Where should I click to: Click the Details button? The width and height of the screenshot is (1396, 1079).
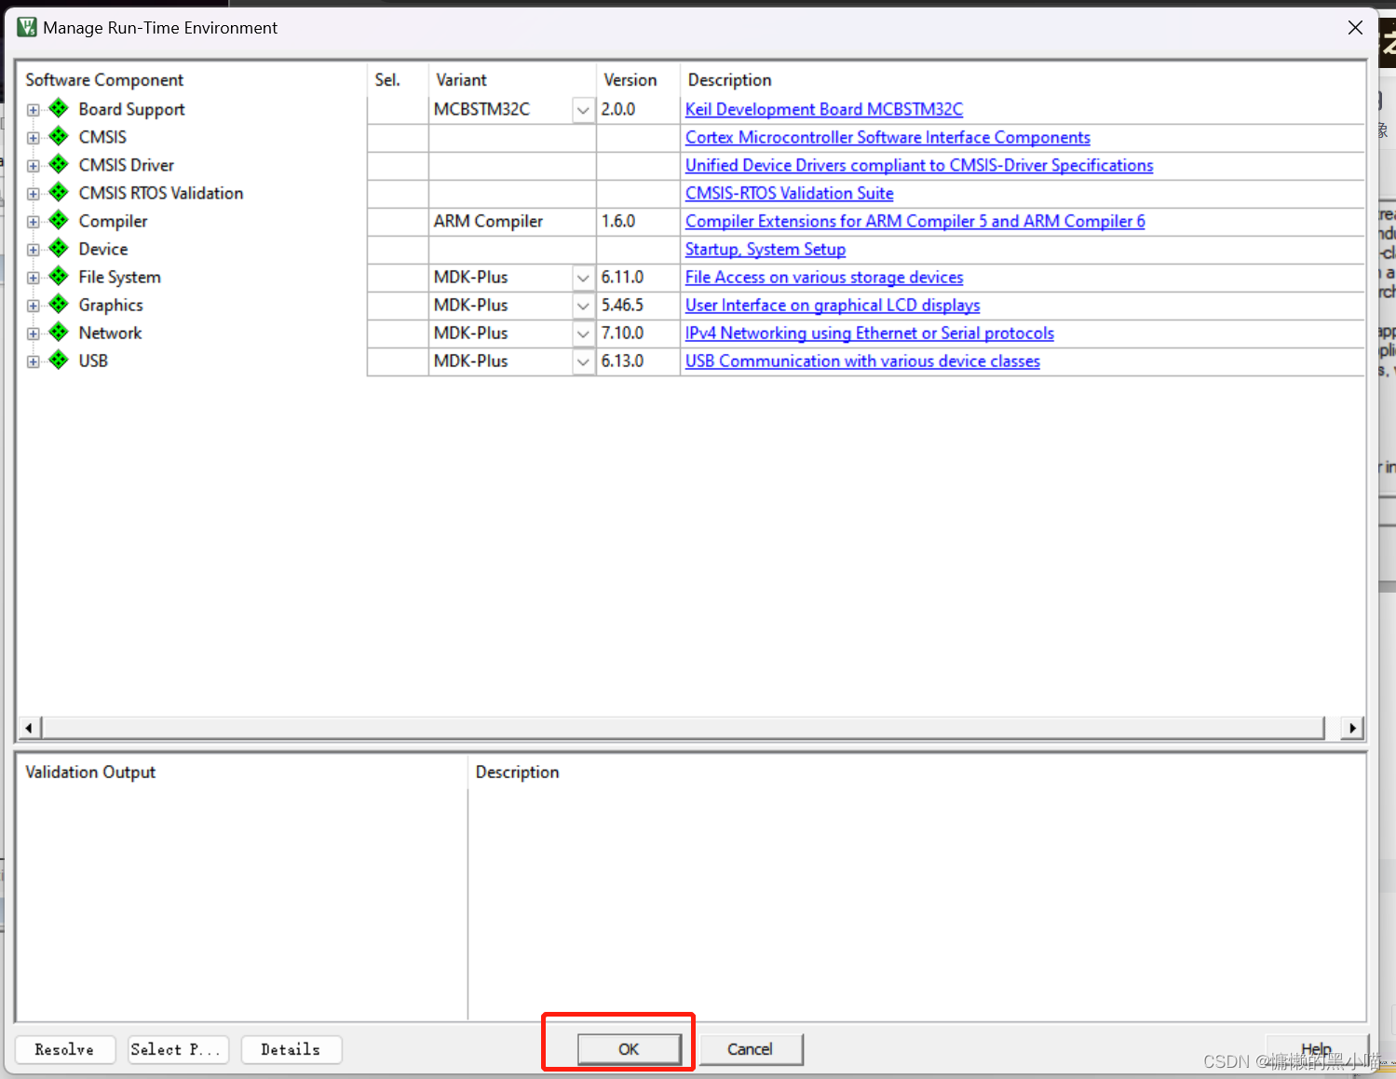[x=291, y=1049]
